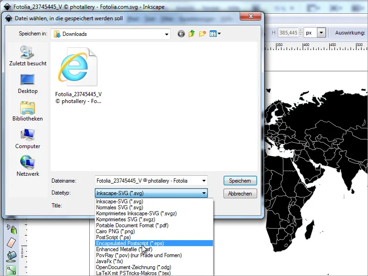Choose Inkscape-SVG (*.svg) from list
This screenshot has height=276, width=368.
(154, 201)
